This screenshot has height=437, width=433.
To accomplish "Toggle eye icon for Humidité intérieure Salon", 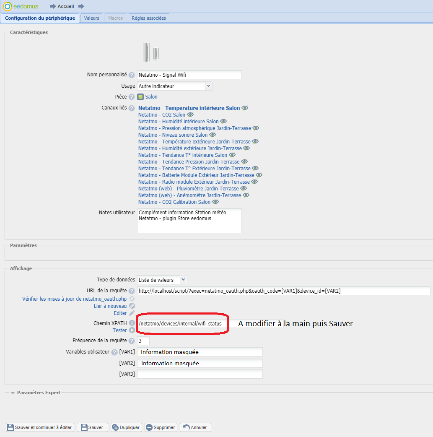I will tap(223, 122).
